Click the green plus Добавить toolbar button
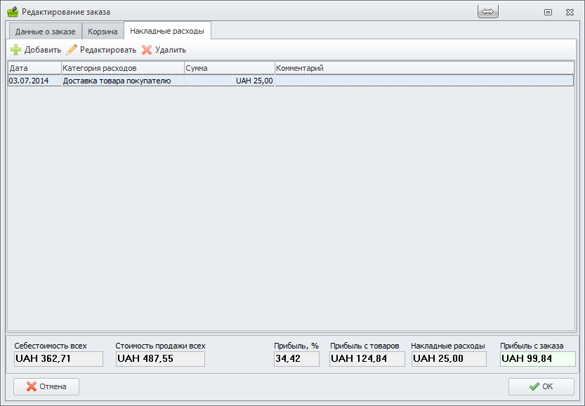The width and height of the screenshot is (585, 406). [x=36, y=50]
